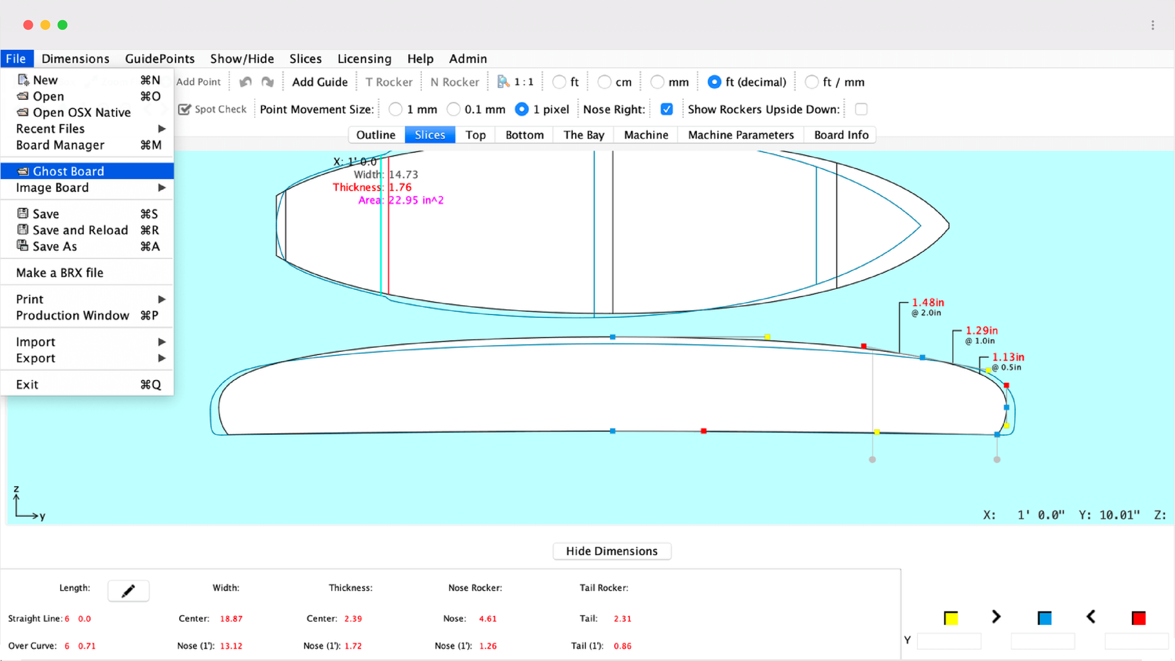The height and width of the screenshot is (661, 1175).
Task: Expand the Export submenu arrow
Action: pyautogui.click(x=161, y=358)
